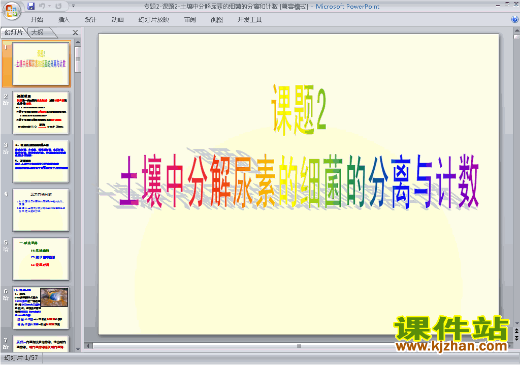Screen dimensions: 520x365
Task: Go to next slide double-arrow button
Action: tap(516, 338)
